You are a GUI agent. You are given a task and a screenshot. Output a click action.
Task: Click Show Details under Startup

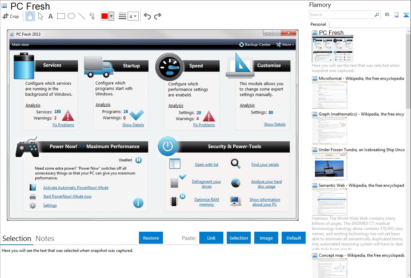(133, 125)
